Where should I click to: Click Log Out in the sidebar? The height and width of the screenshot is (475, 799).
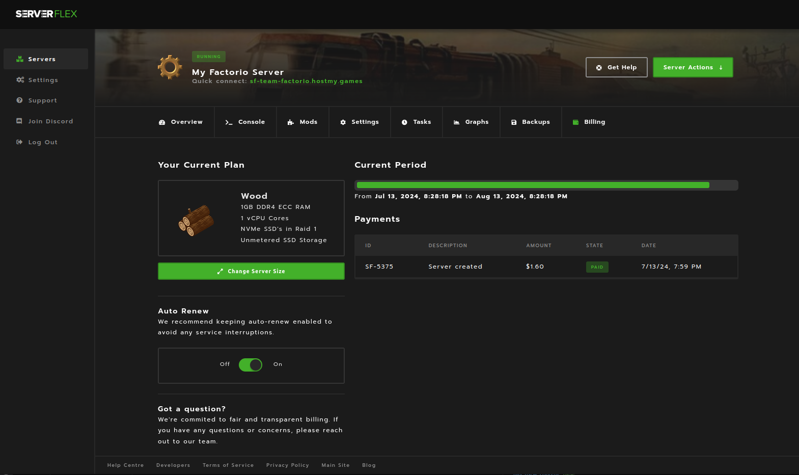46,142
